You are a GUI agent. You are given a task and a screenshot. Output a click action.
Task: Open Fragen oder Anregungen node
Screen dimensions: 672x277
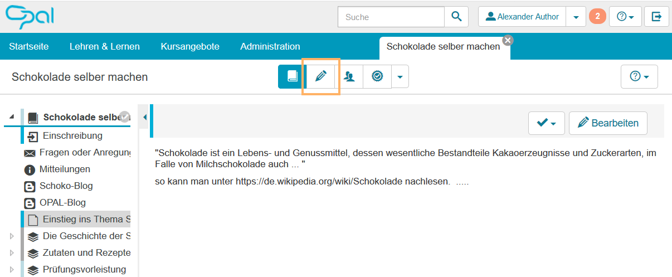tap(85, 152)
